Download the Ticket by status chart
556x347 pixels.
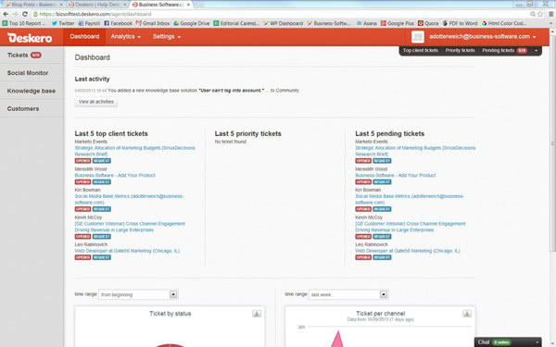(x=257, y=314)
